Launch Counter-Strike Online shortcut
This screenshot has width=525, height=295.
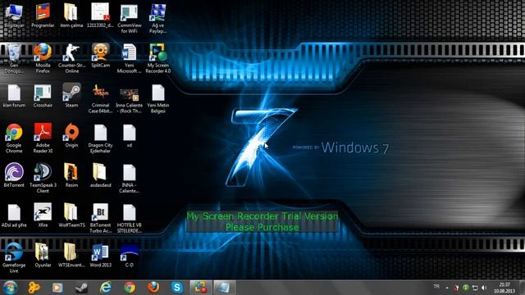[x=71, y=58]
